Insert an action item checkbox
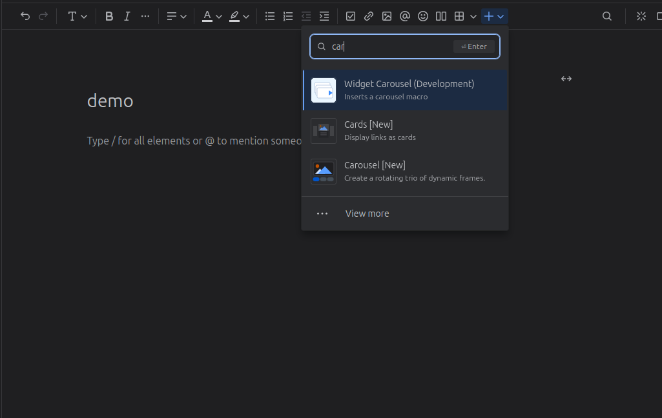Image resolution: width=662 pixels, height=418 pixels. coord(351,17)
